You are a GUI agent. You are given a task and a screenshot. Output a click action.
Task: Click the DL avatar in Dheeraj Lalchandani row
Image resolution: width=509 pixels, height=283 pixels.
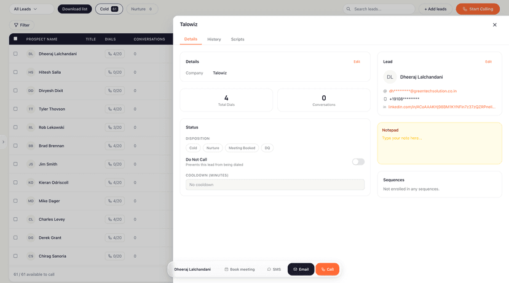(31, 54)
